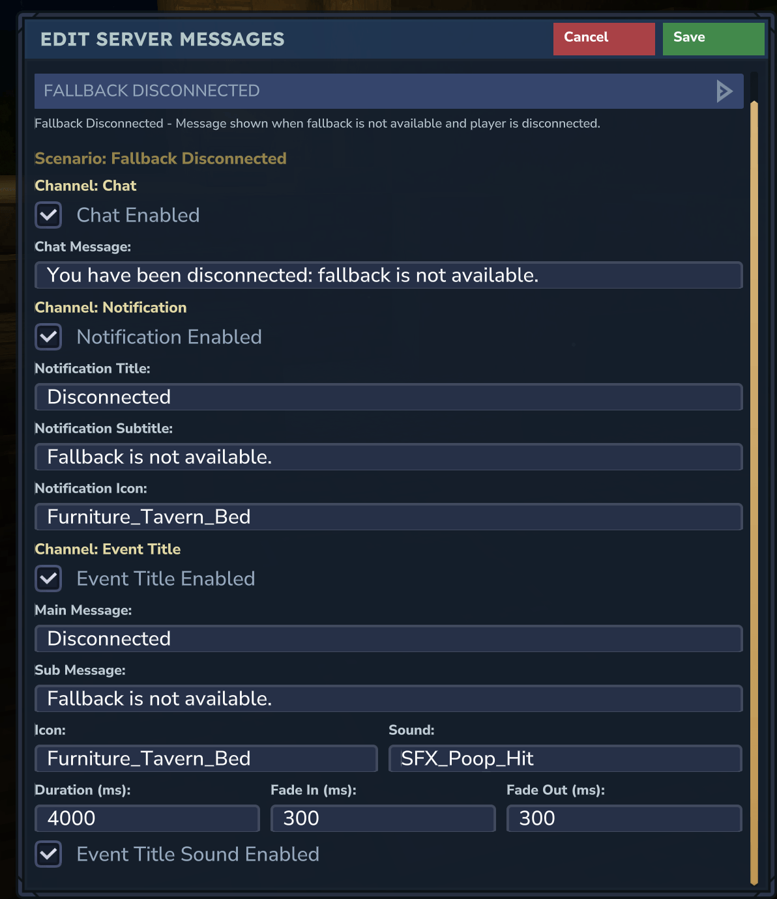Screen dimensions: 777x899
Task: Toggle the Event Title Sound Enabled checkbox
Action: [48, 854]
